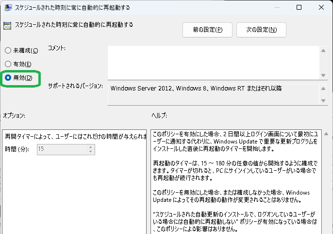This screenshot has width=333, height=234.
Task: Click the comment box scroll up arrow
Action: [x=324, y=50]
